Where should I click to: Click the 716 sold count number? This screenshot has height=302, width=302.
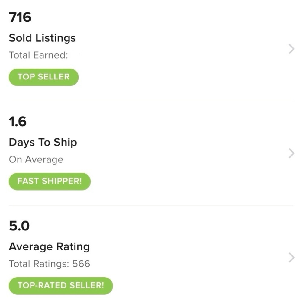tap(20, 18)
